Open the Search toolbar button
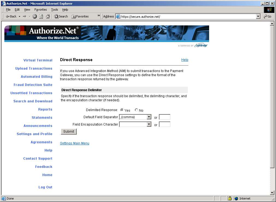The width and height of the screenshot is (276, 202). click(61, 16)
